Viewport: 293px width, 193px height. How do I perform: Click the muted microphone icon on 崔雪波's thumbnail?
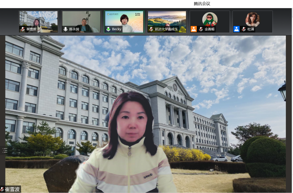23,29
